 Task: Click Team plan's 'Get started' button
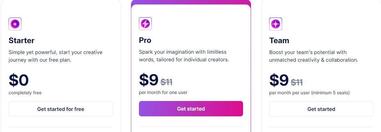point(321,109)
